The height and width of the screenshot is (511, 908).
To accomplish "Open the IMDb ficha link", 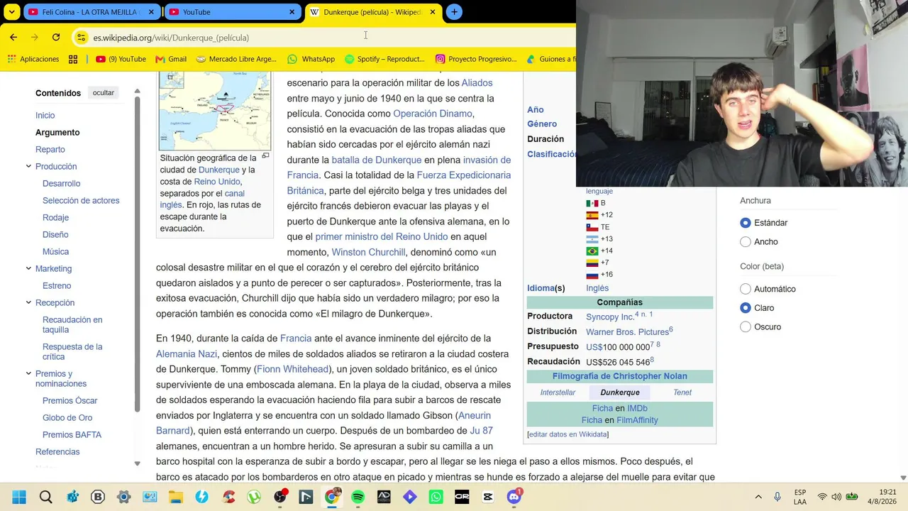I will 637,409.
